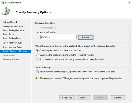Close the Recovery Wizard window
The width and height of the screenshot is (132, 103).
point(129,3)
